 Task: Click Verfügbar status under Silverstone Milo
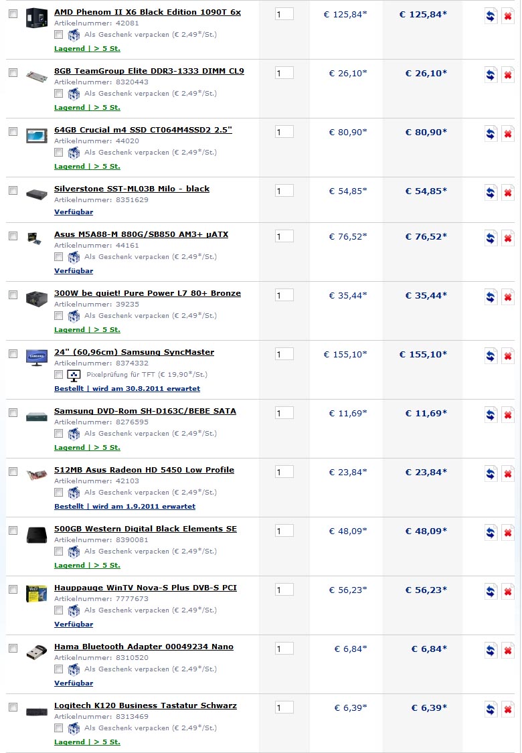click(74, 212)
